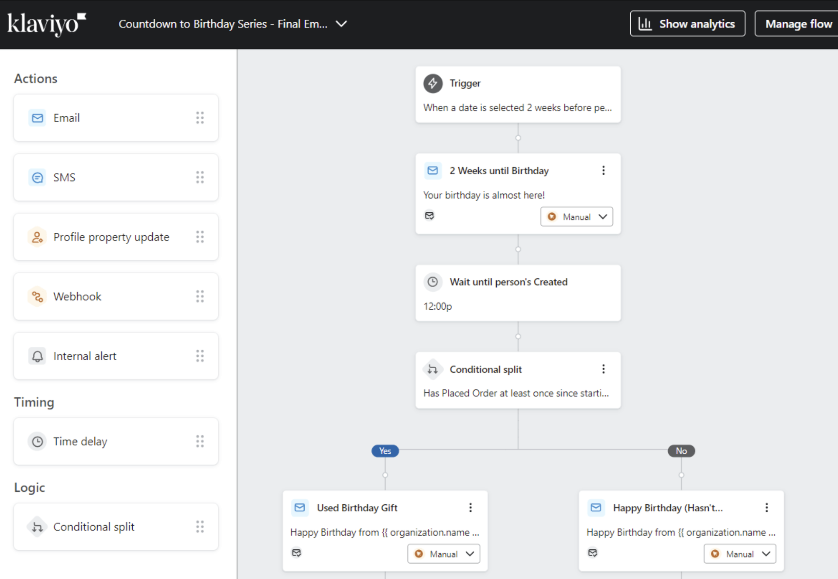This screenshot has width=838, height=579.
Task: Select the Yes branch label
Action: 385,451
